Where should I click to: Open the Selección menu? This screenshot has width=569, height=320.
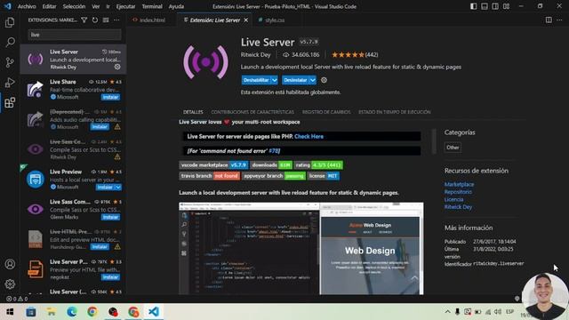(74, 6)
